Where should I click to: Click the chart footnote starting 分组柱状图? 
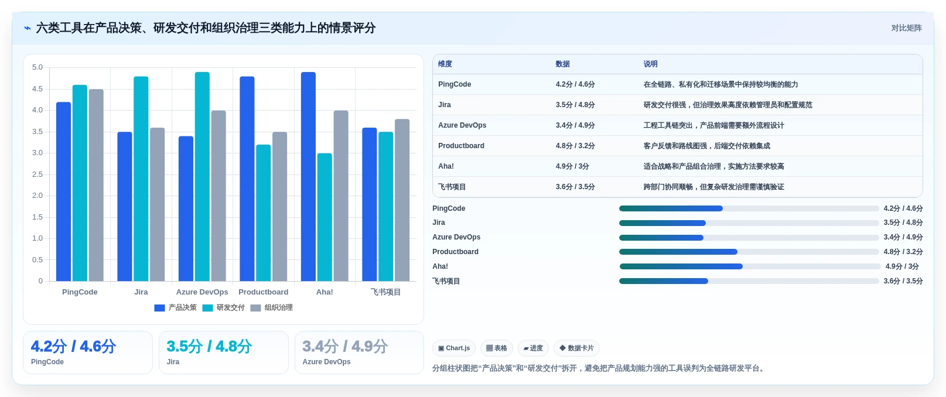[599, 368]
